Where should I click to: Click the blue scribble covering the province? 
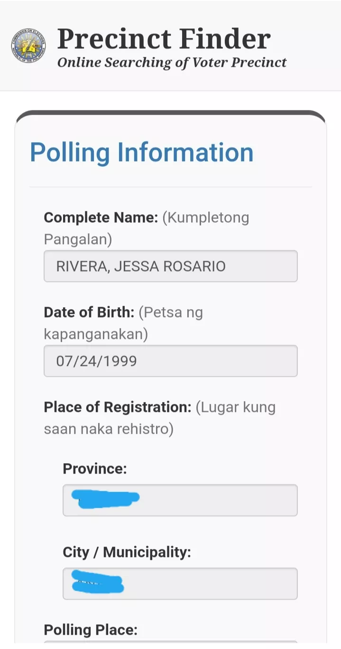point(105,499)
